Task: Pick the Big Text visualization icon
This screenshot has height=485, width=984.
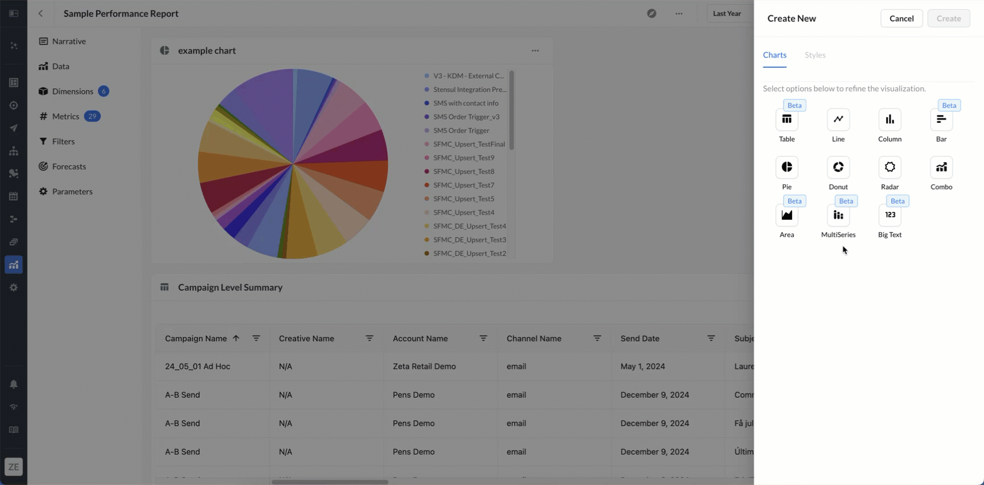Action: (889, 215)
